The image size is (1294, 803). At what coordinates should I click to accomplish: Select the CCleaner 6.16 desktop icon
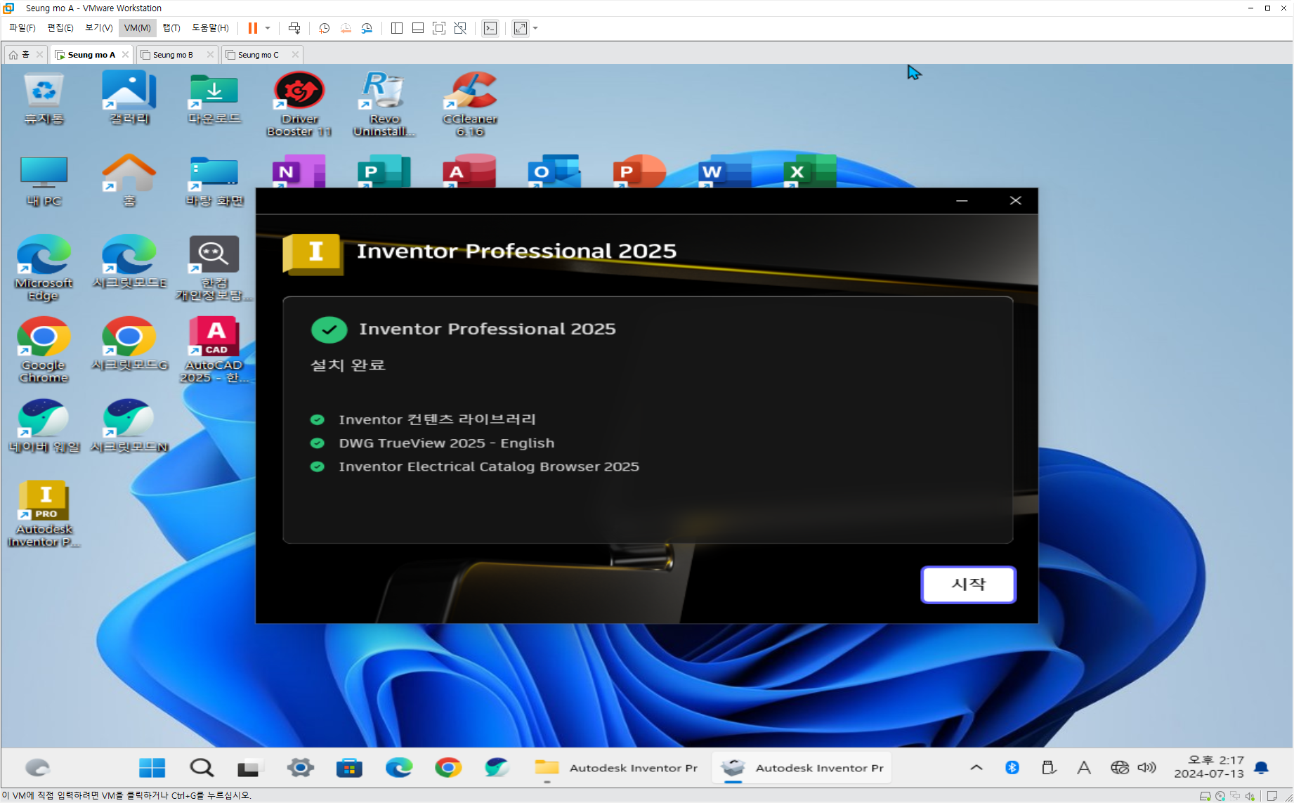click(470, 104)
